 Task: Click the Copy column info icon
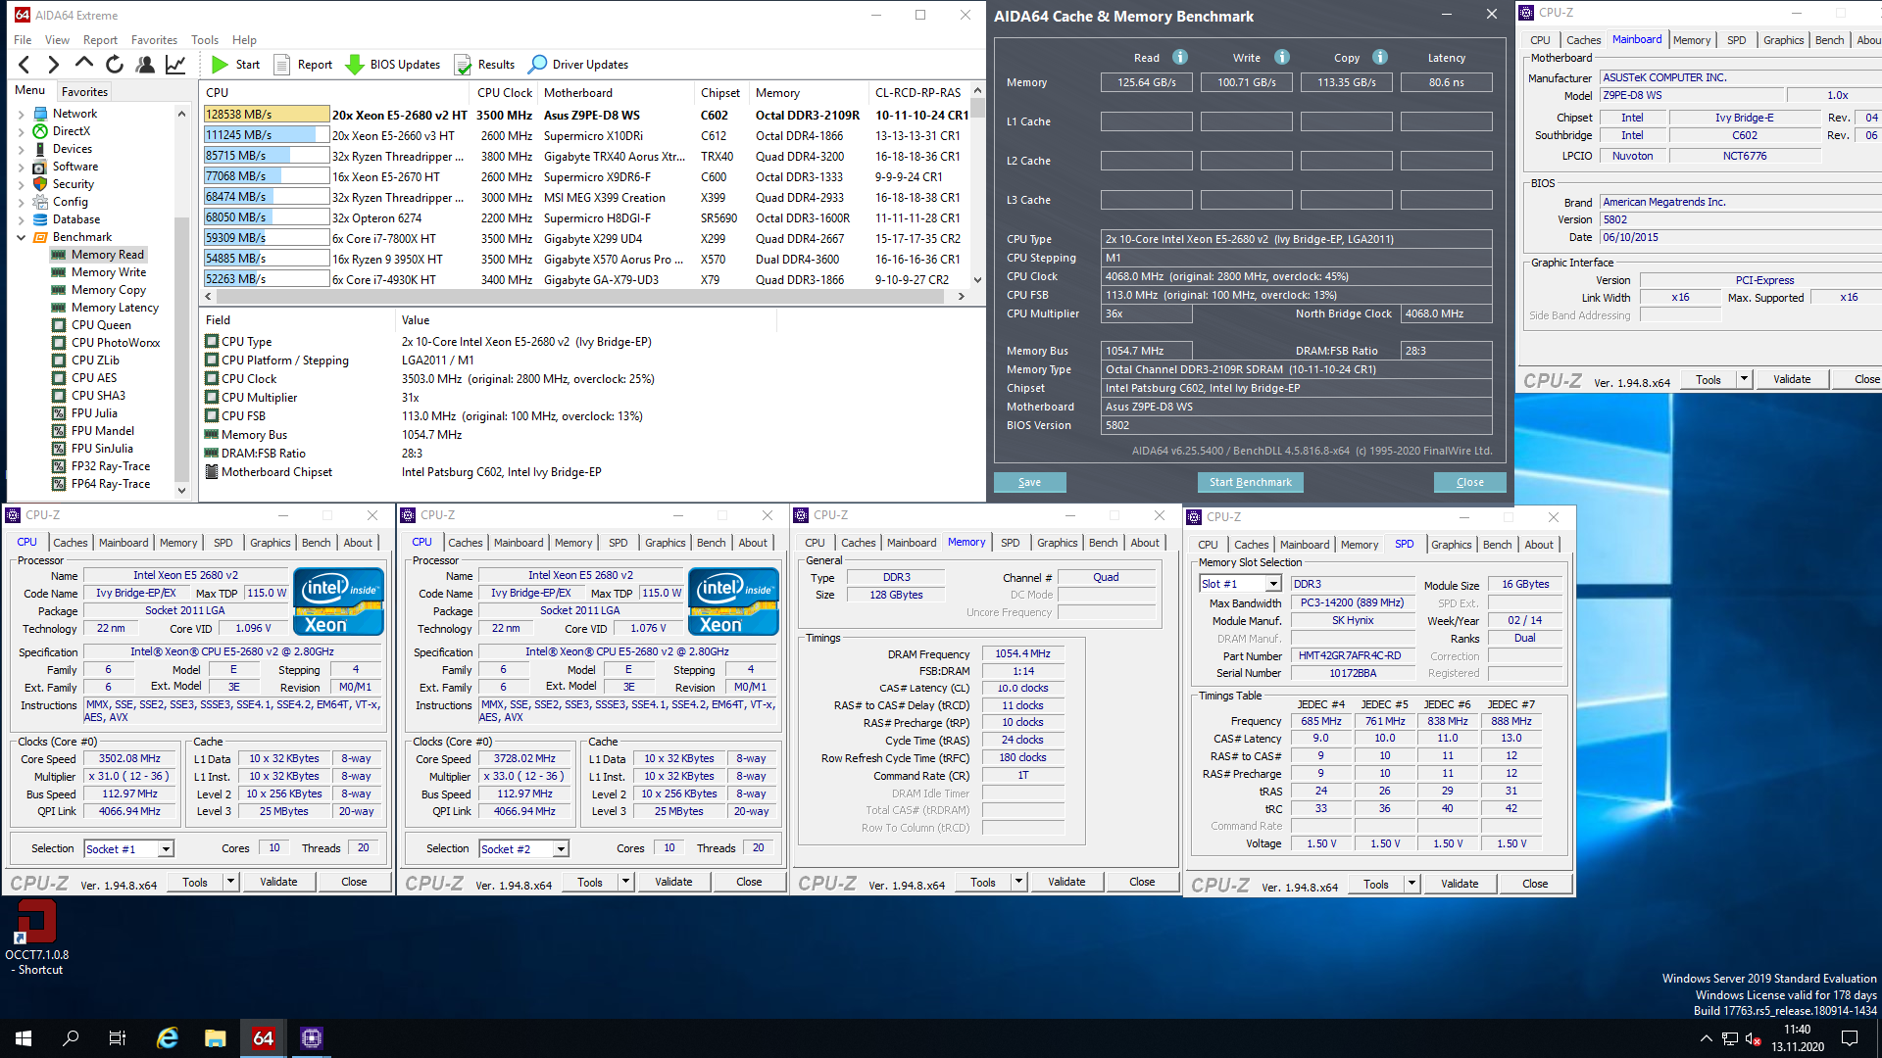click(1380, 57)
